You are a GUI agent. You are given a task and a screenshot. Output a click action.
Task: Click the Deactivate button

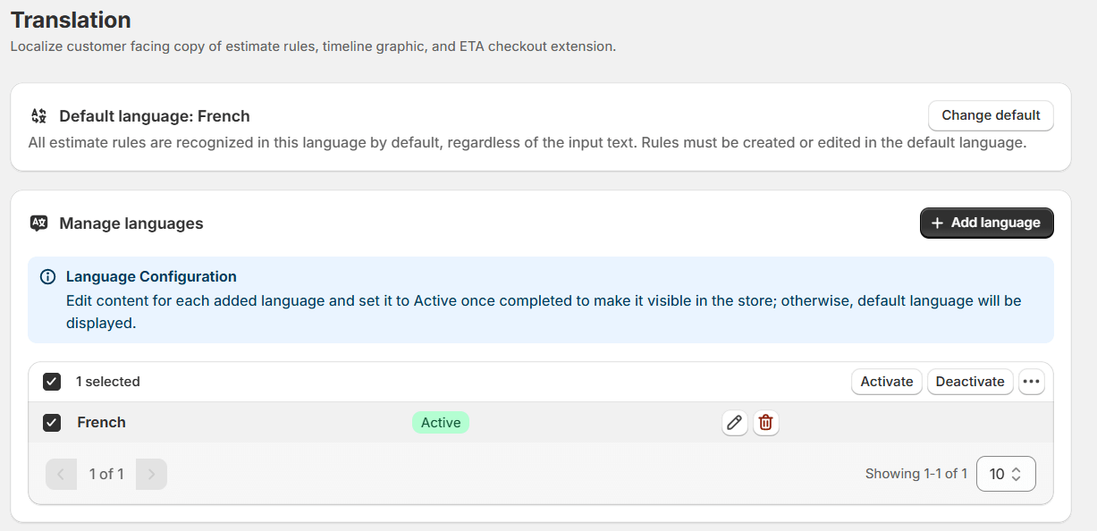point(969,381)
